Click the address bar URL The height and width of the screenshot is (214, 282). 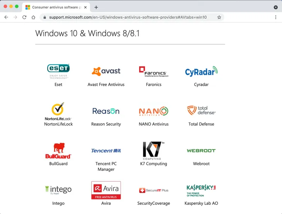[x=128, y=17]
